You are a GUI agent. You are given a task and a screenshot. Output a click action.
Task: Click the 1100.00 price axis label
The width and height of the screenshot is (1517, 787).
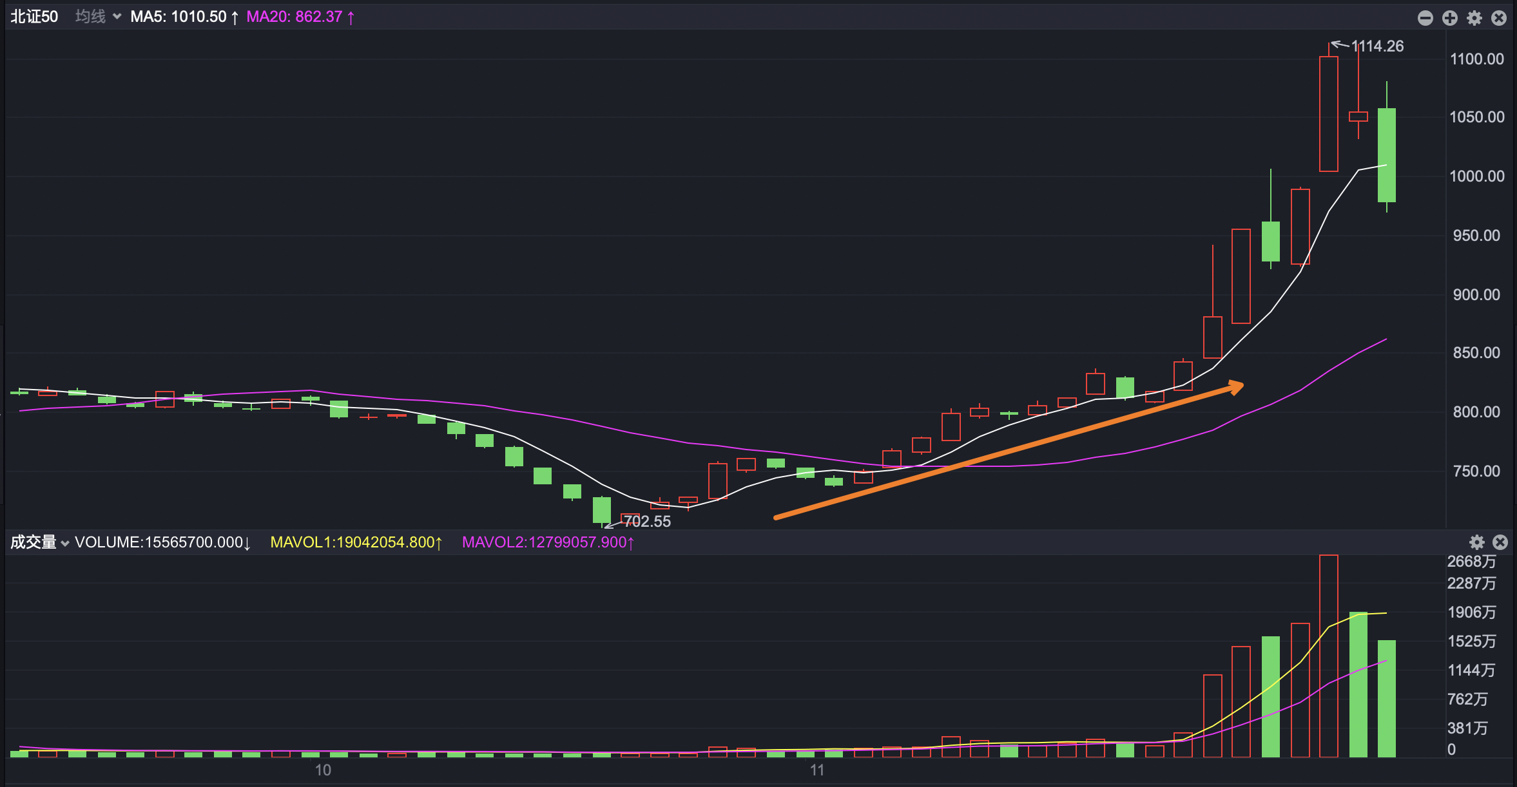coord(1477,59)
